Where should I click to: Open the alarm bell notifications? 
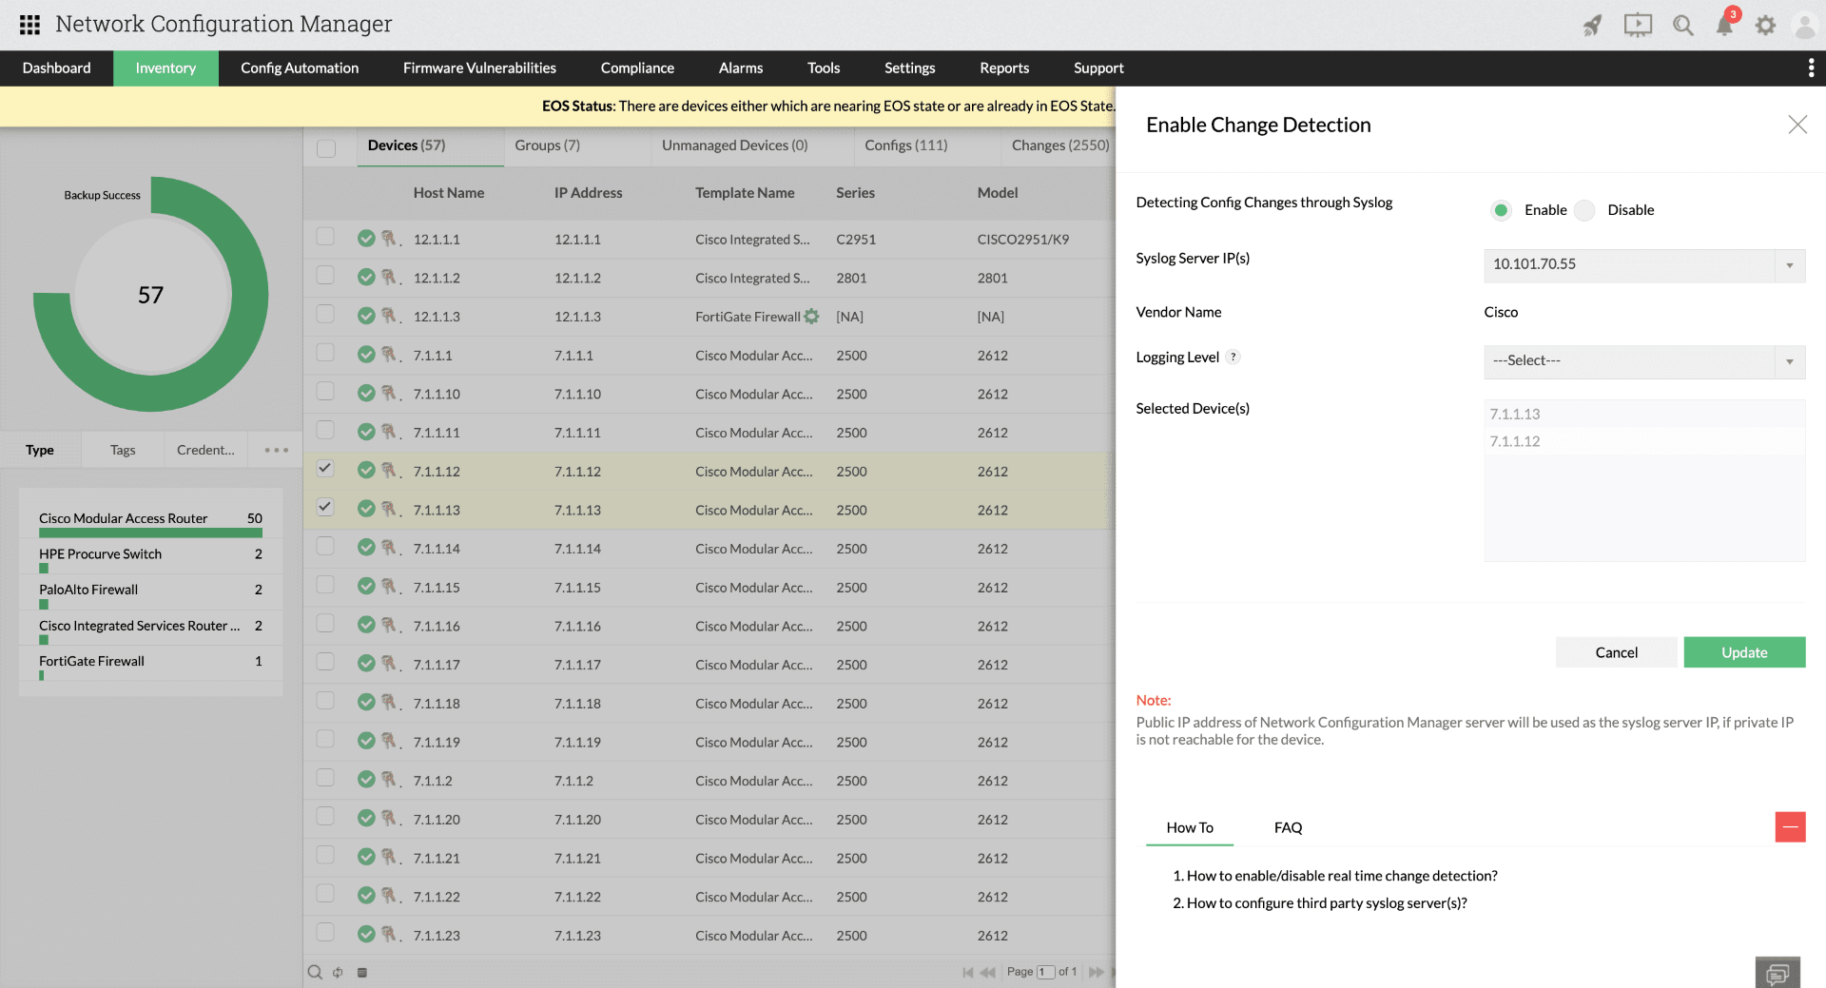[x=1724, y=25]
